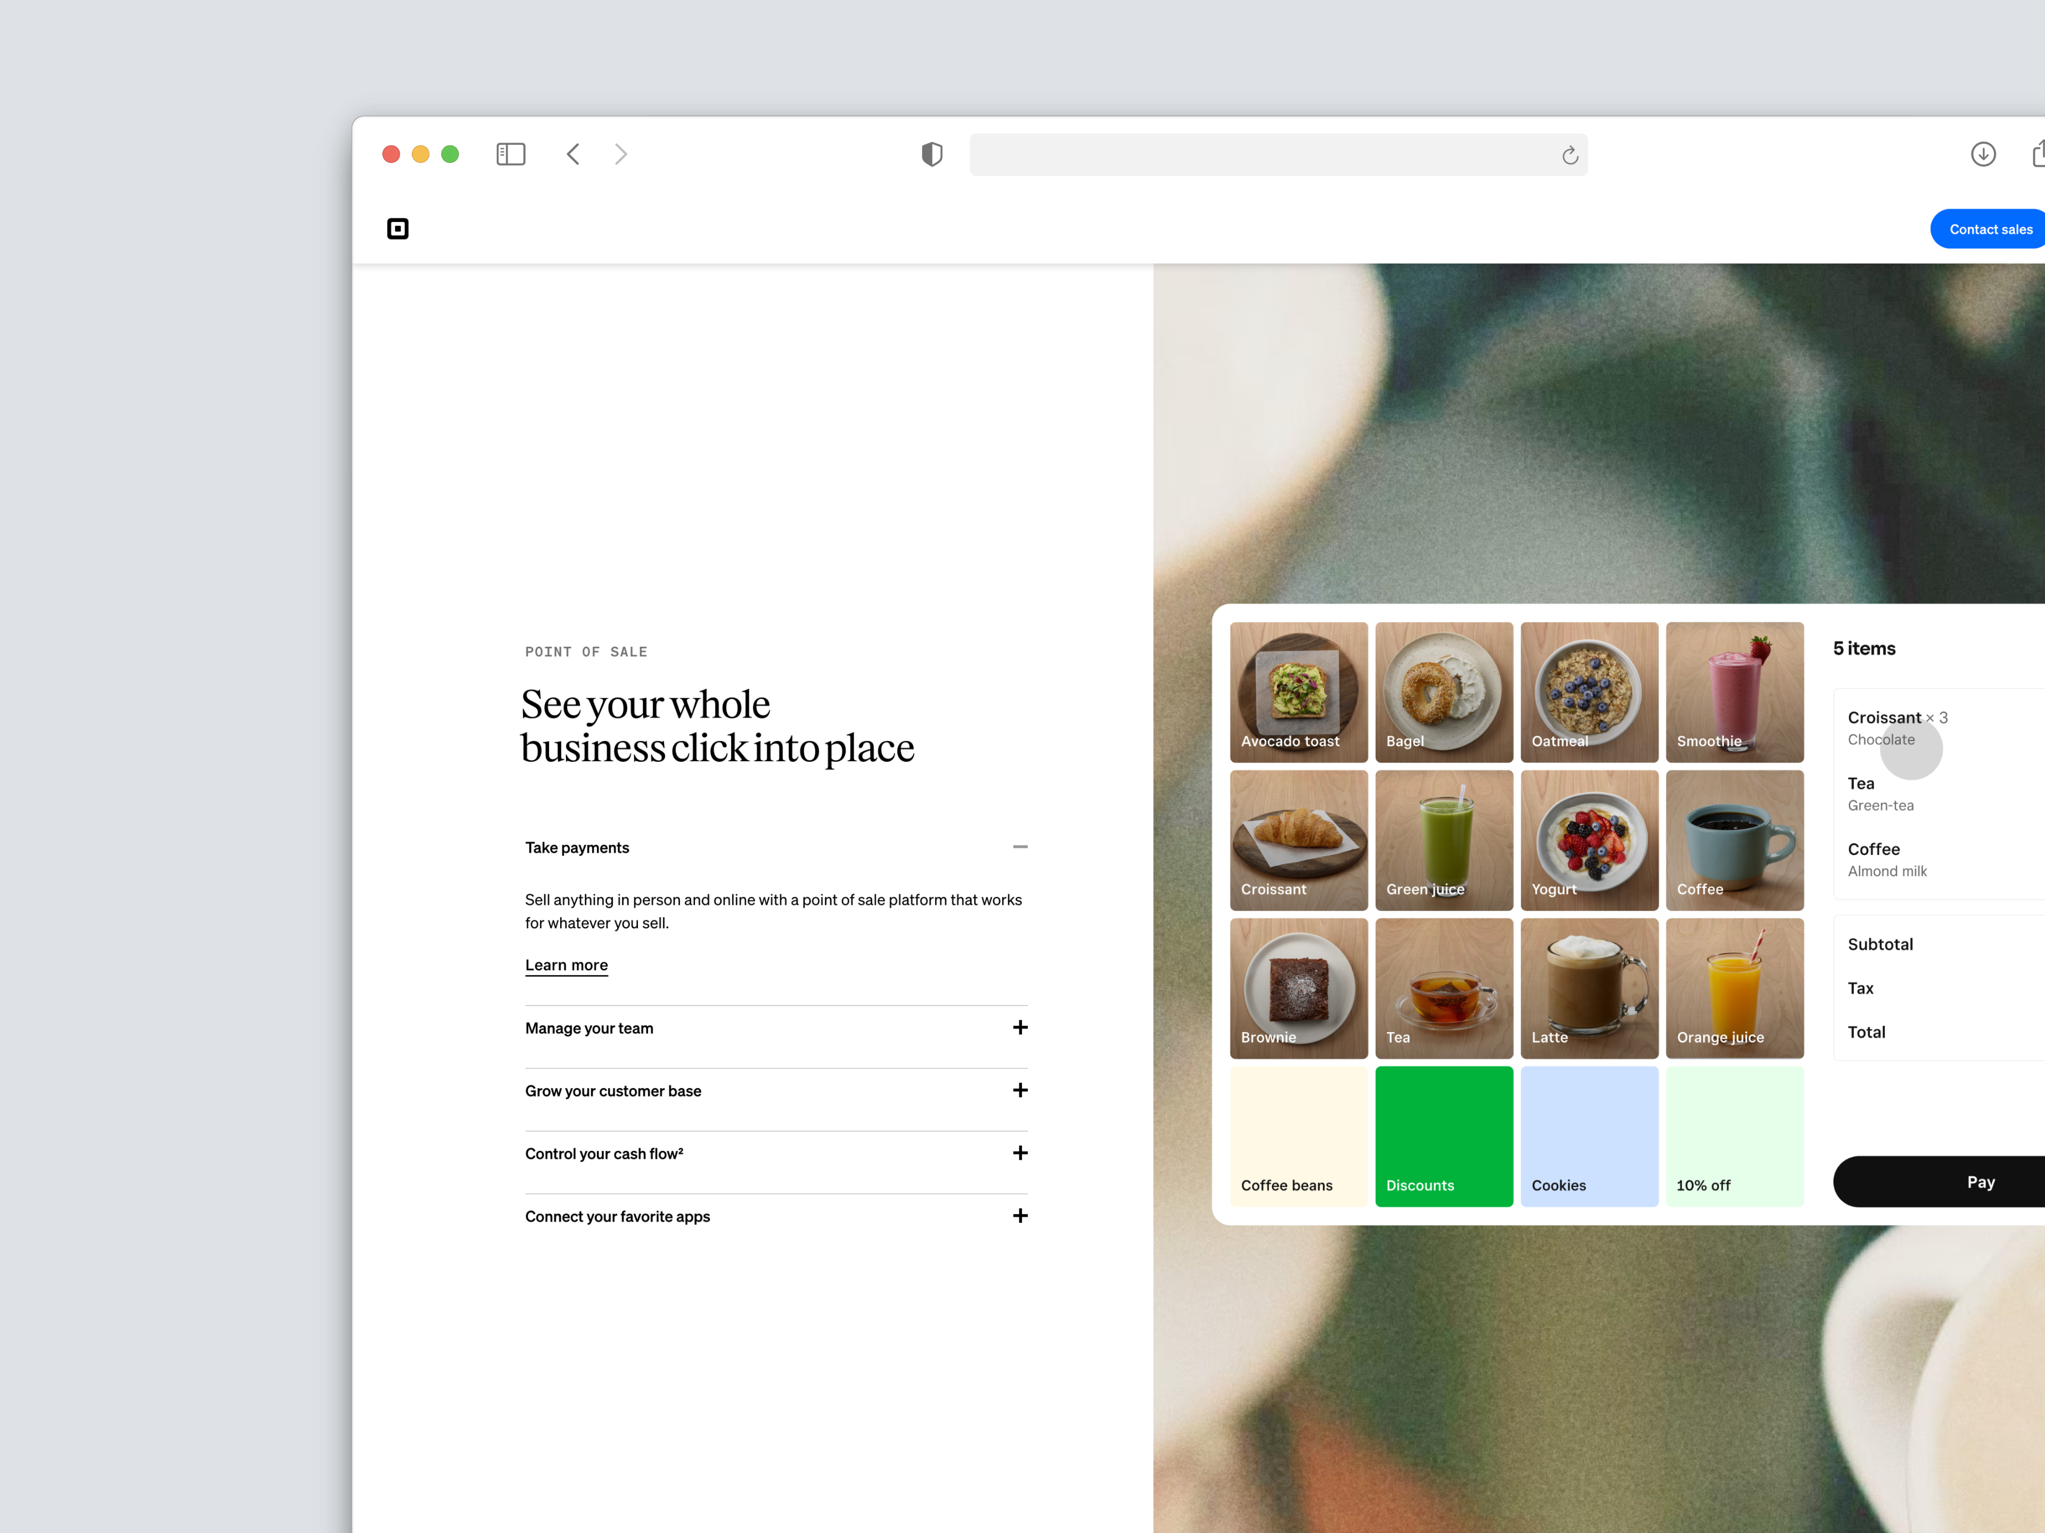2045x1533 pixels.
Task: Open the Learn more link
Action: click(x=566, y=965)
